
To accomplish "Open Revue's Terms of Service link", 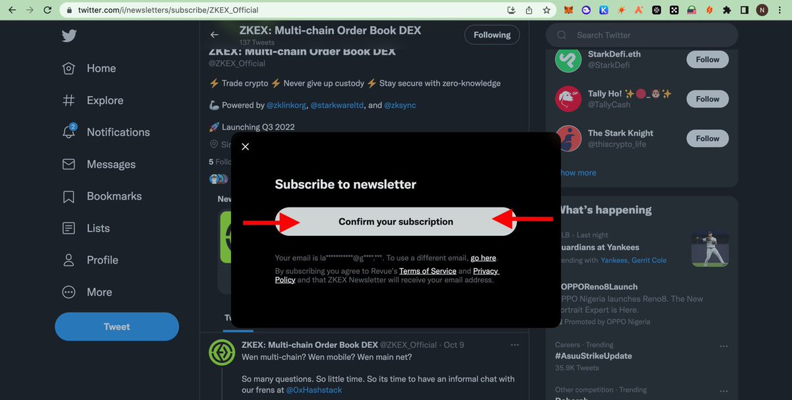I will click(x=428, y=271).
